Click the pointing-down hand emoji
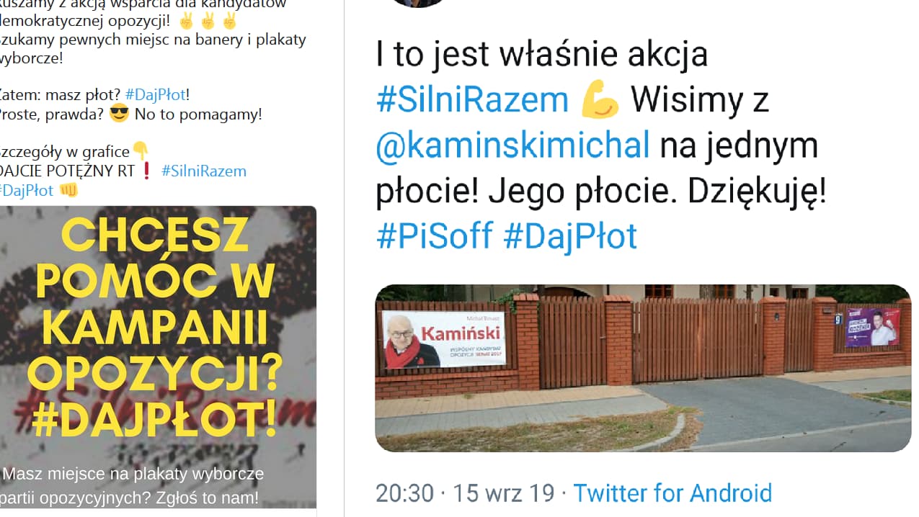This screenshot has width=919, height=517. (x=141, y=151)
